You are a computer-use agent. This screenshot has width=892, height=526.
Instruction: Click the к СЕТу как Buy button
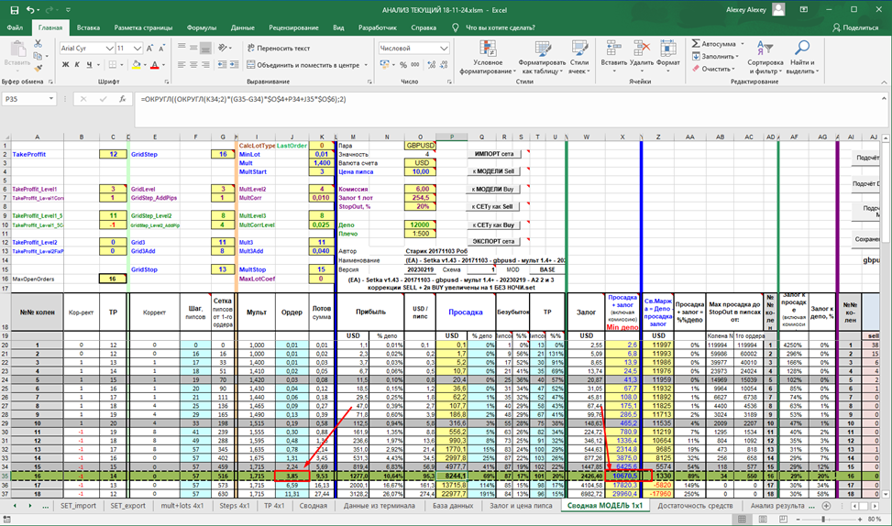(x=494, y=225)
